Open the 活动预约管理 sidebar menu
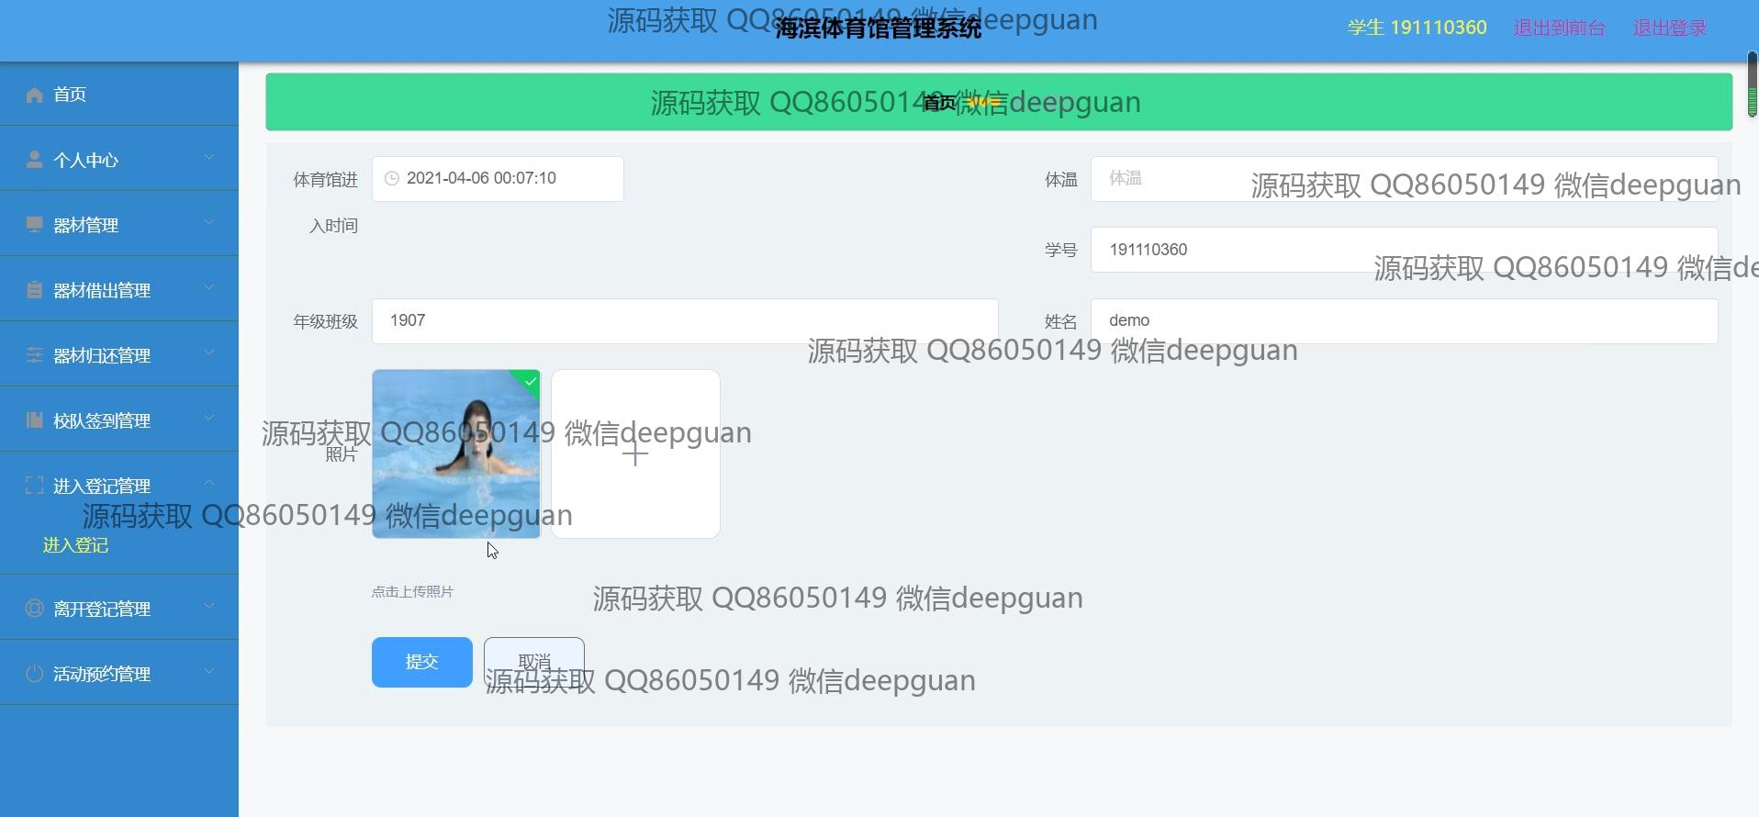Viewport: 1759px width, 817px height. click(x=119, y=674)
